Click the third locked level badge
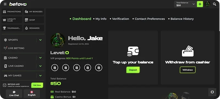This screenshot has width=220, height=99. (x=77, y=68)
